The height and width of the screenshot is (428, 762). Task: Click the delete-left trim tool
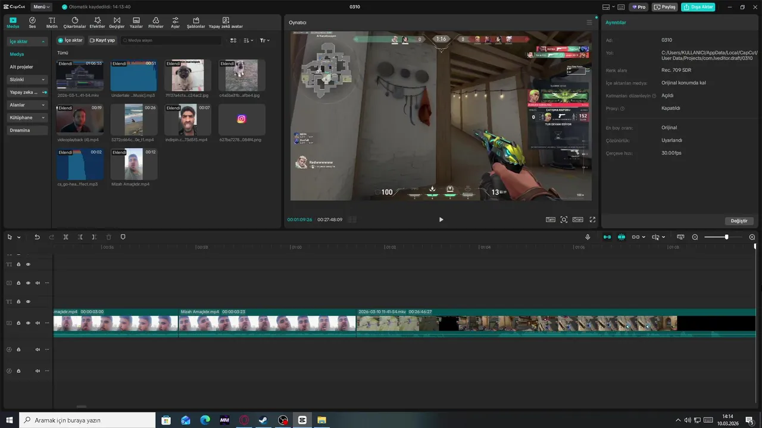tap(80, 237)
